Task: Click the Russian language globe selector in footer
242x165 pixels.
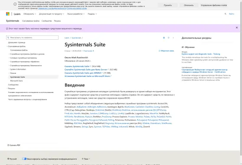Action: pyautogui.click(x=12, y=159)
